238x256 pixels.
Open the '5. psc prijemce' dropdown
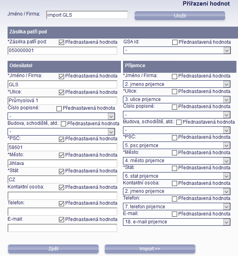177,145
